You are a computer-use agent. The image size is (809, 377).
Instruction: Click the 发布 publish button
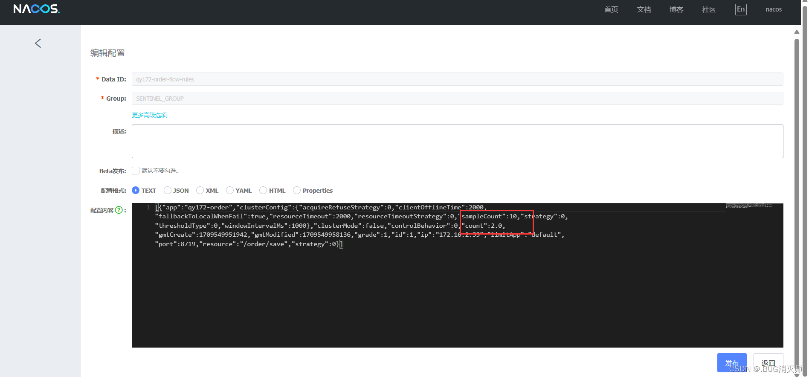(x=732, y=362)
